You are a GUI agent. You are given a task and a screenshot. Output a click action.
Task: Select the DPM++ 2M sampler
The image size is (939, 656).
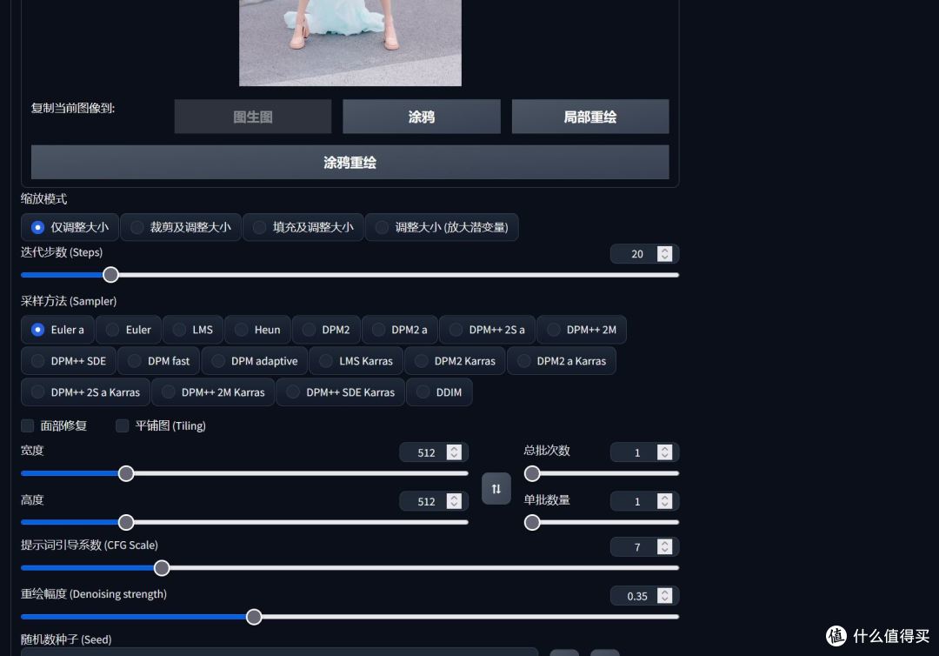[x=582, y=329]
